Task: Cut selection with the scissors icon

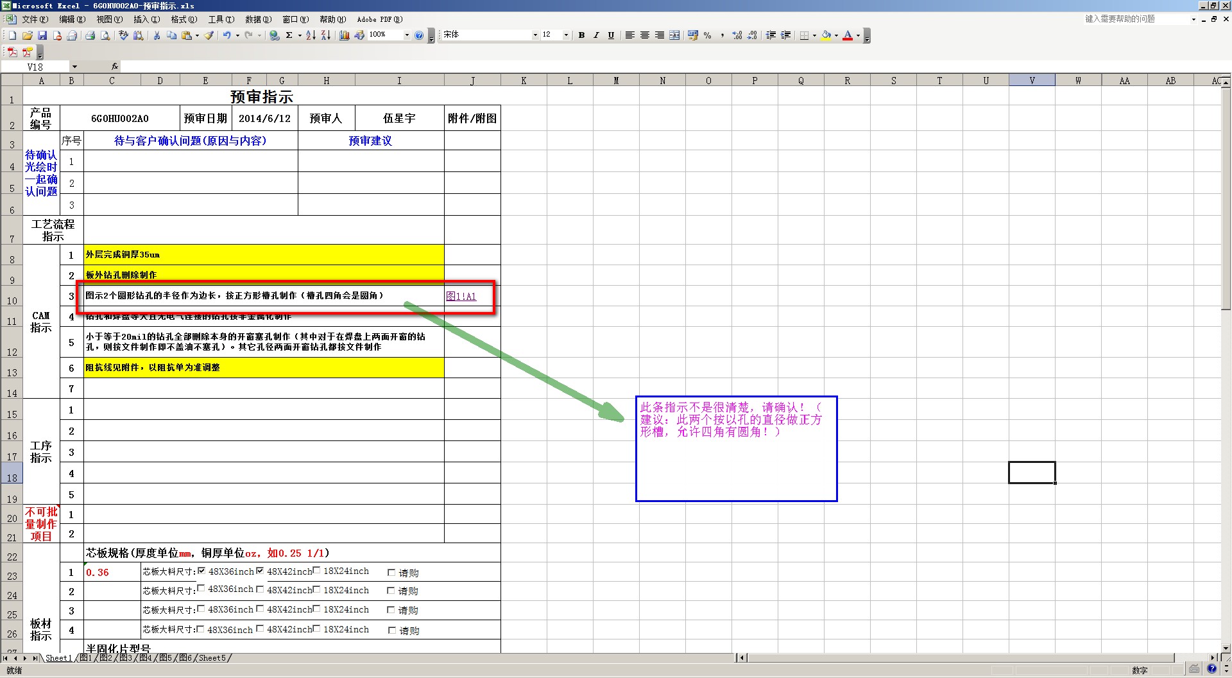Action: pos(157,35)
